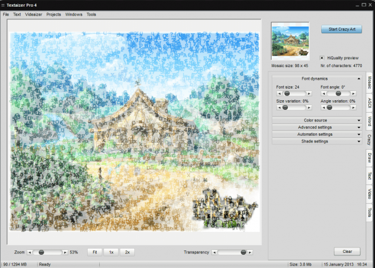Click '90 / 1294 MB' memory status
This screenshot has height=268, width=375.
pyautogui.click(x=15, y=264)
